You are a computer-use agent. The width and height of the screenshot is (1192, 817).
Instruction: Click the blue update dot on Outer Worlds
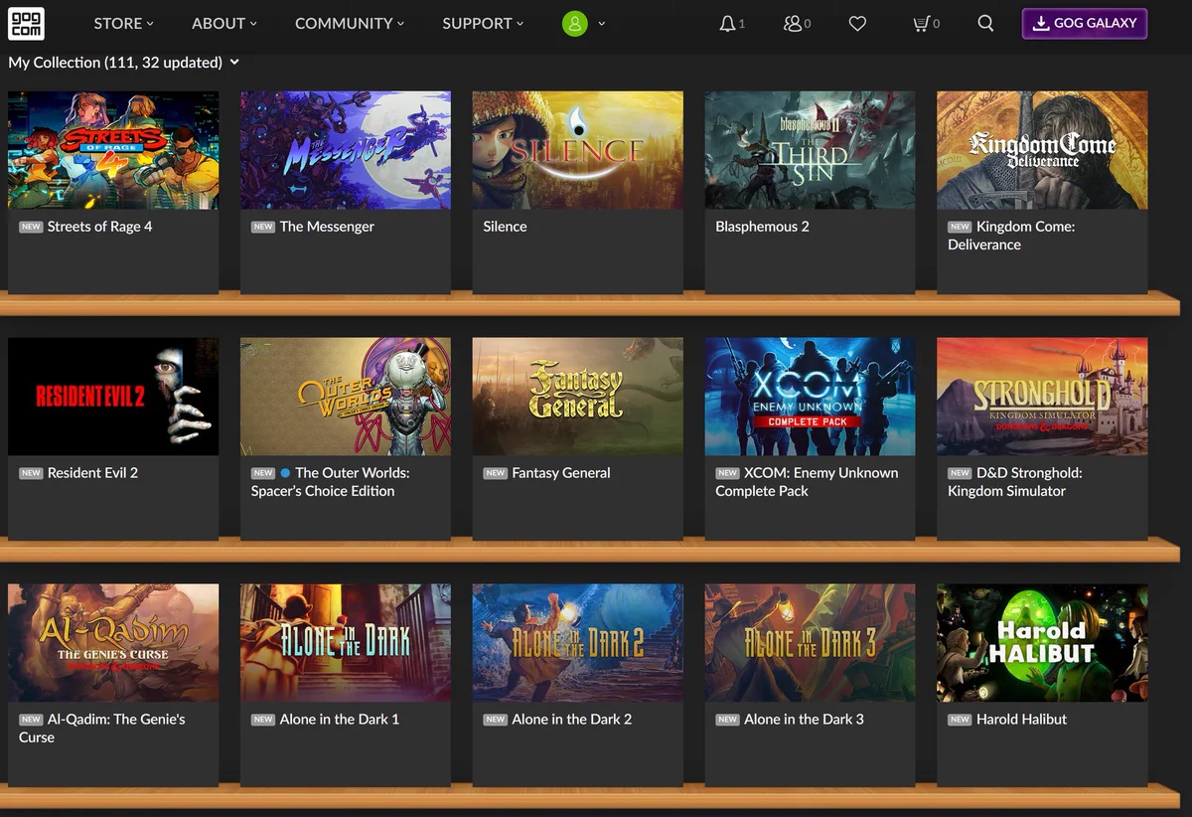(x=285, y=473)
